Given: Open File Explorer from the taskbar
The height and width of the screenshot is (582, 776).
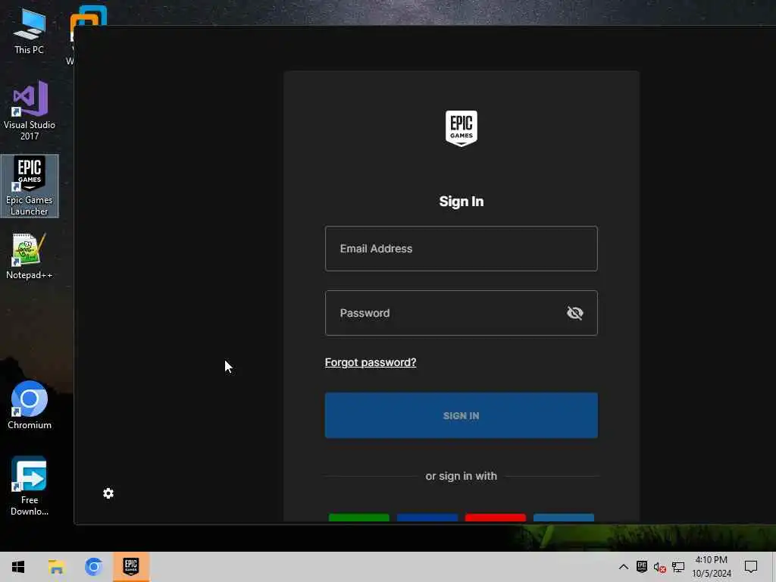Looking at the screenshot, I should click(x=56, y=567).
